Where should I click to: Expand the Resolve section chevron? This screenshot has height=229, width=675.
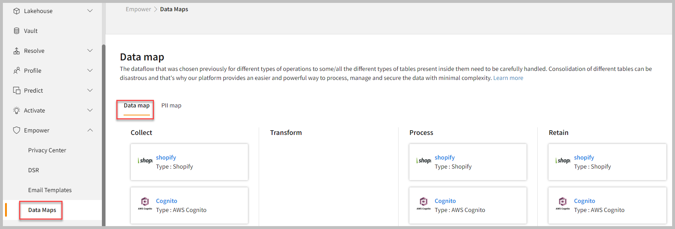[90, 51]
